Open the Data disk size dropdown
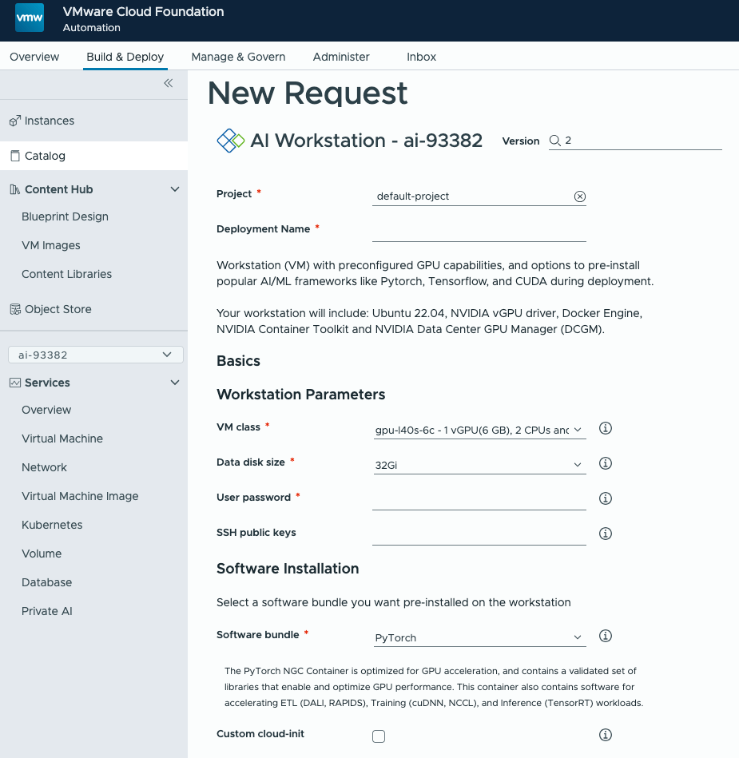Screen dimensions: 739x758 (x=480, y=465)
